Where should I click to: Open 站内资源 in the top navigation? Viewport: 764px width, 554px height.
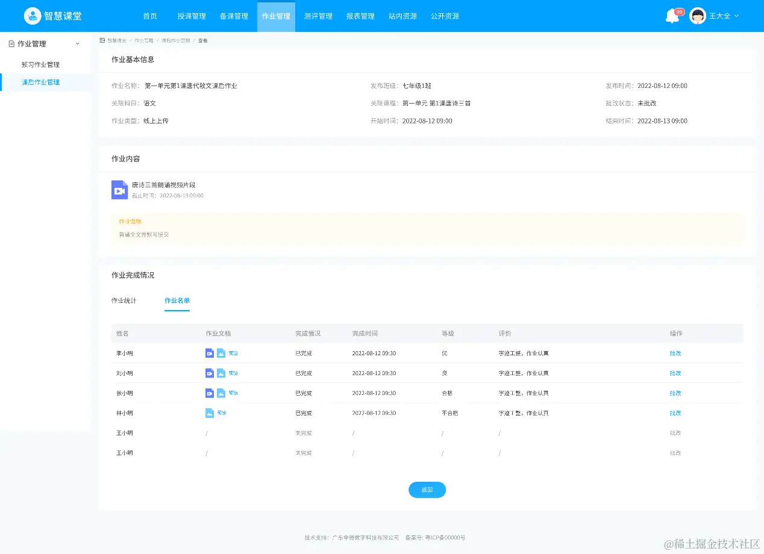(x=402, y=16)
